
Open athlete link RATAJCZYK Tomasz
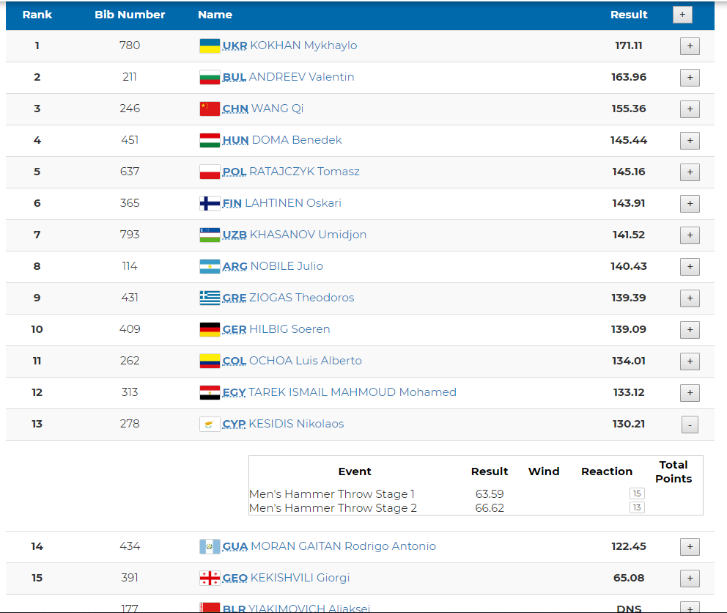(x=304, y=172)
